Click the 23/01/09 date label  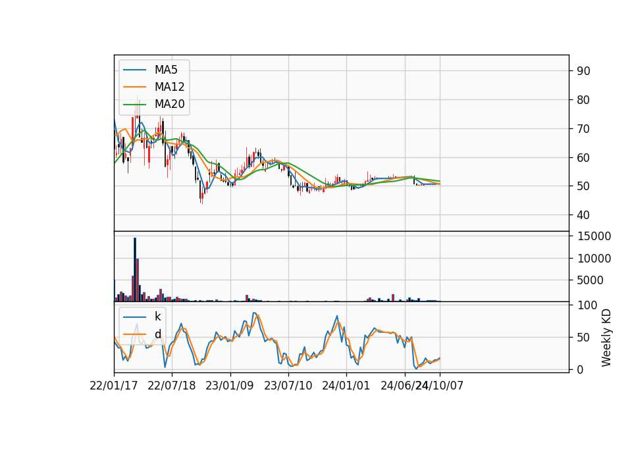click(x=230, y=386)
